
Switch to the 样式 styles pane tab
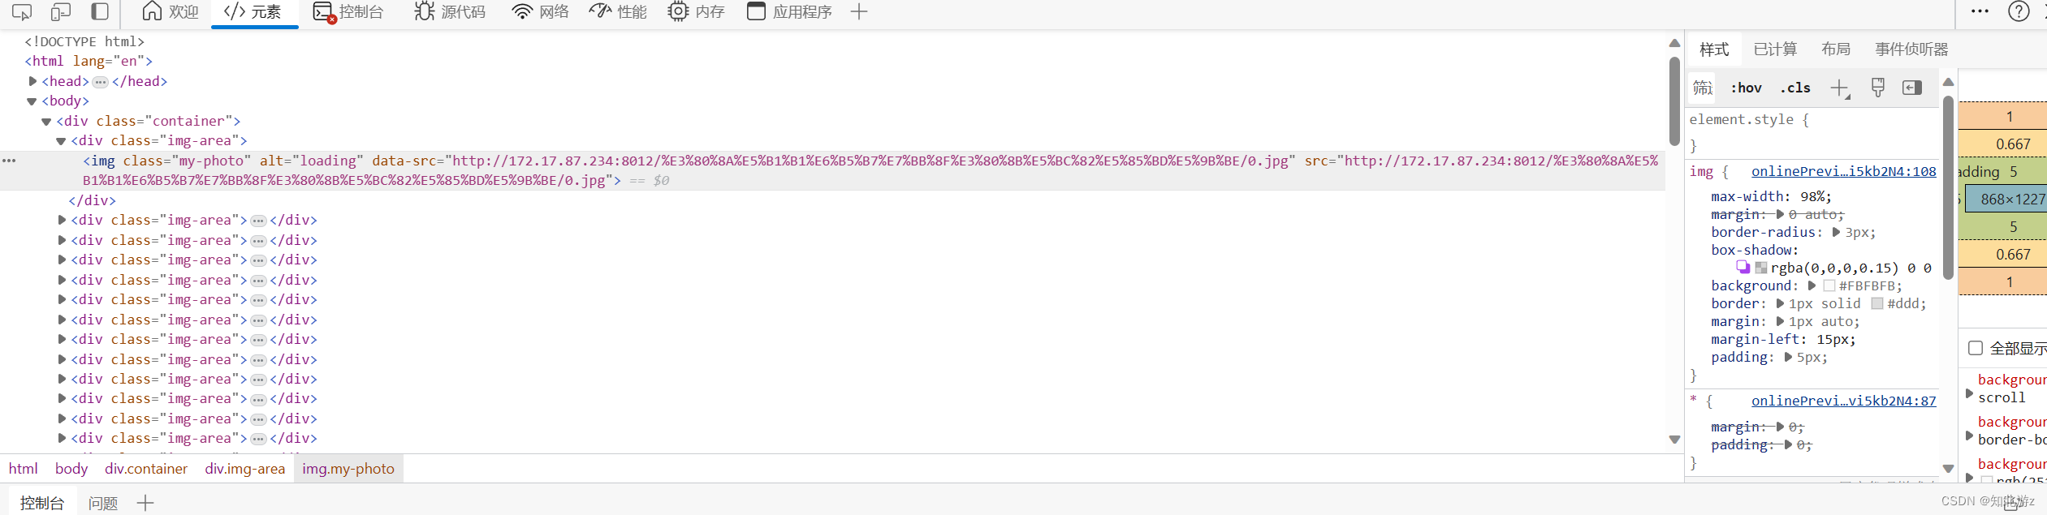(x=1714, y=49)
